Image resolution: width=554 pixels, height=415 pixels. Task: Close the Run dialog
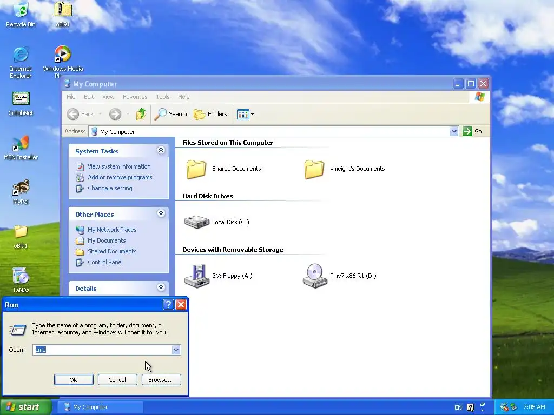coord(181,305)
